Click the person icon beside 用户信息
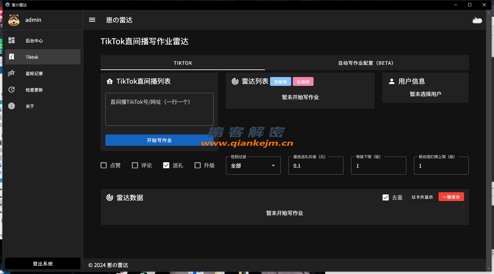 392,81
